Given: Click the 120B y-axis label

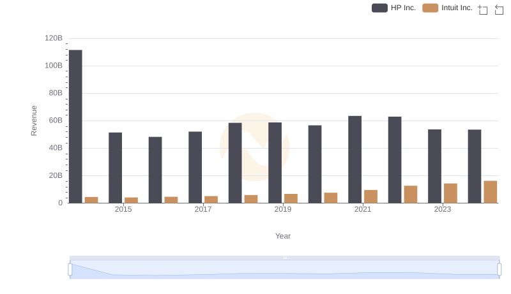Looking at the screenshot, I should (54, 38).
